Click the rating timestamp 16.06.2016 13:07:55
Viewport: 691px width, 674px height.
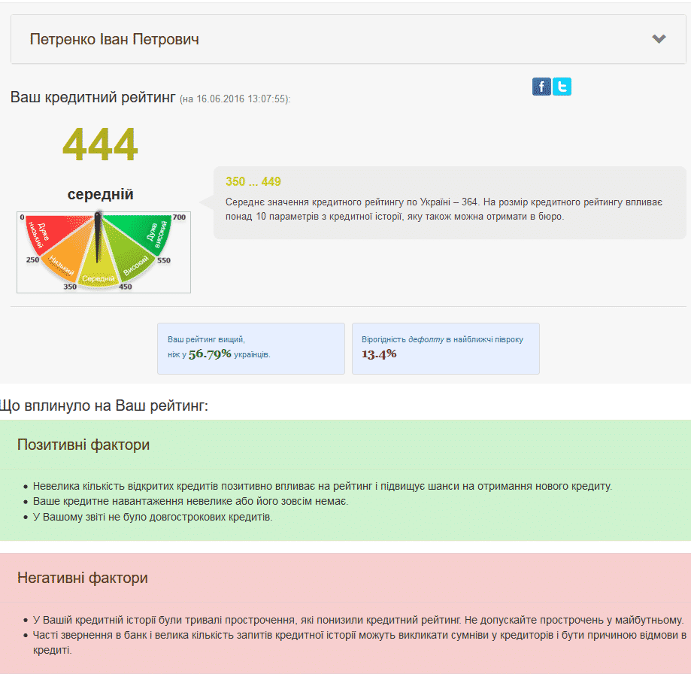pos(241,99)
